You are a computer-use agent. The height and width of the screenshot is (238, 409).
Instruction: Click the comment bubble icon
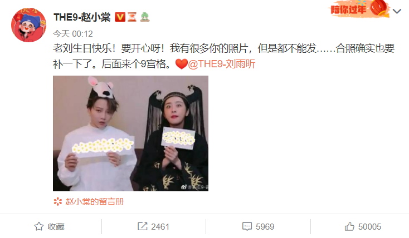247,226
